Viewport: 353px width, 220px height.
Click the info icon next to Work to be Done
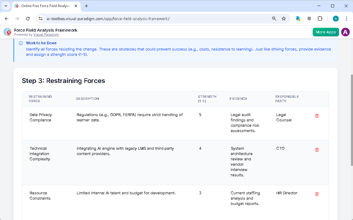(20, 43)
